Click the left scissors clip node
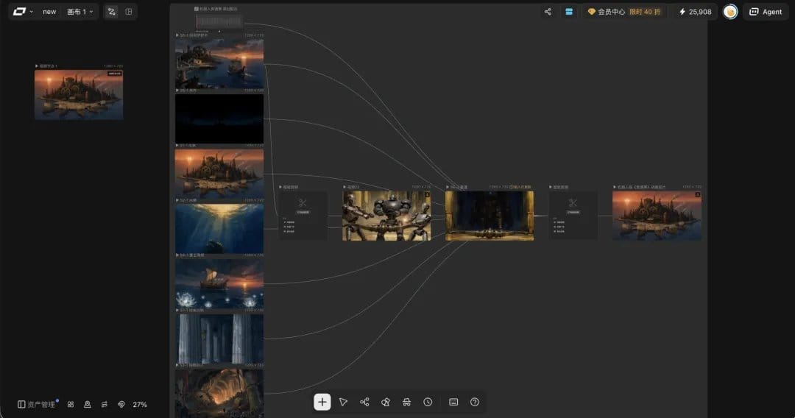The width and height of the screenshot is (795, 418). (x=303, y=215)
